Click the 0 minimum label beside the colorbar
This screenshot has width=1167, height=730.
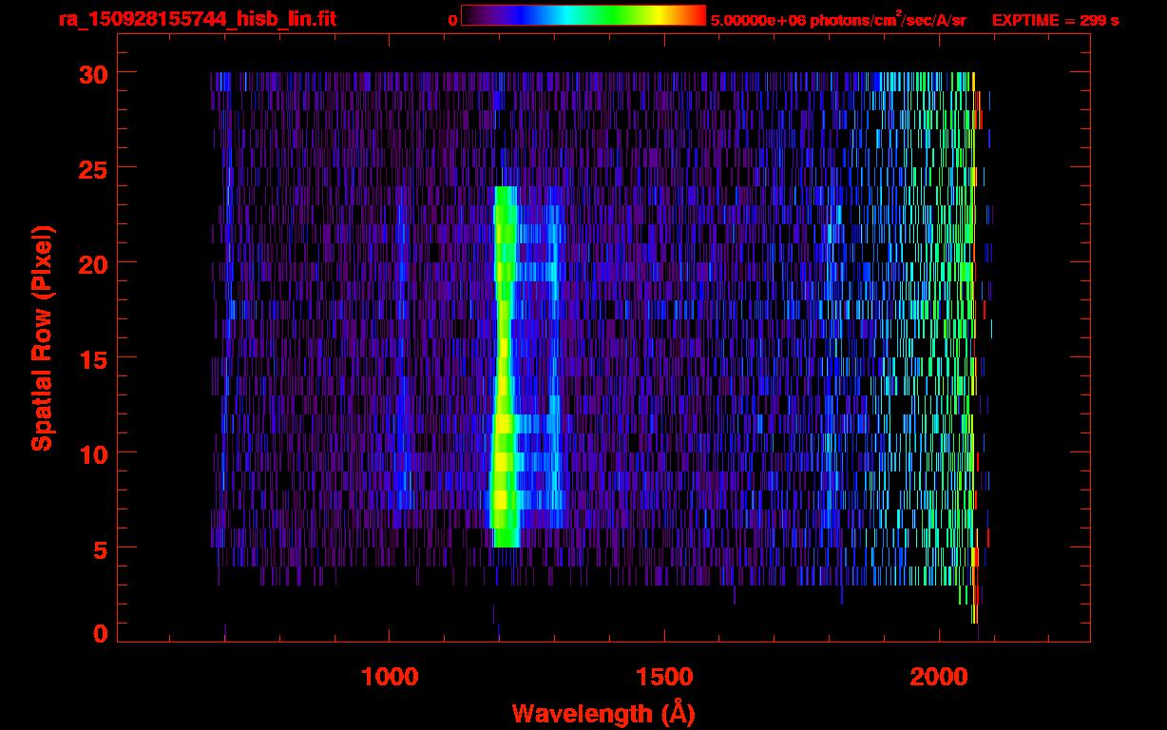pyautogui.click(x=452, y=20)
